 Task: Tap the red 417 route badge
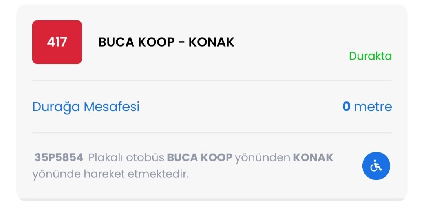point(57,42)
